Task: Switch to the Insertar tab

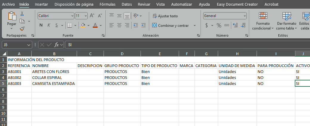Action: [x=41, y=4]
